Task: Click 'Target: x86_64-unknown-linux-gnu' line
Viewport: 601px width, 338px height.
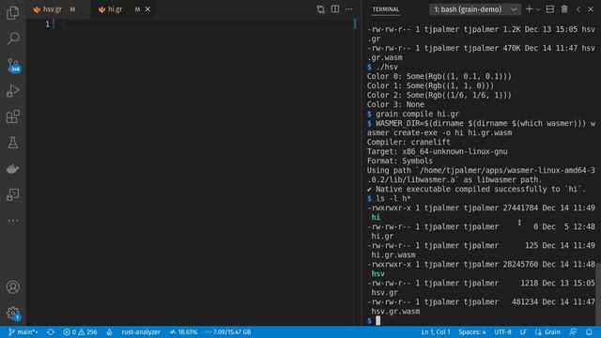Action: click(x=437, y=151)
